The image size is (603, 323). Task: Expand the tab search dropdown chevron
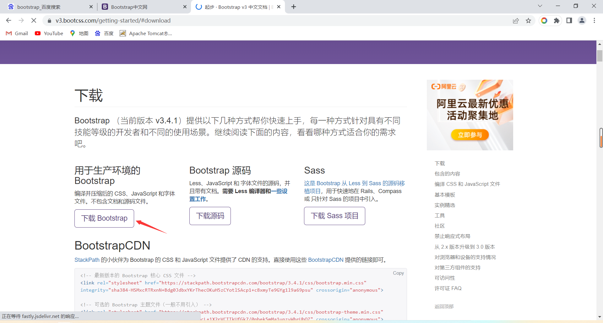(x=540, y=6)
